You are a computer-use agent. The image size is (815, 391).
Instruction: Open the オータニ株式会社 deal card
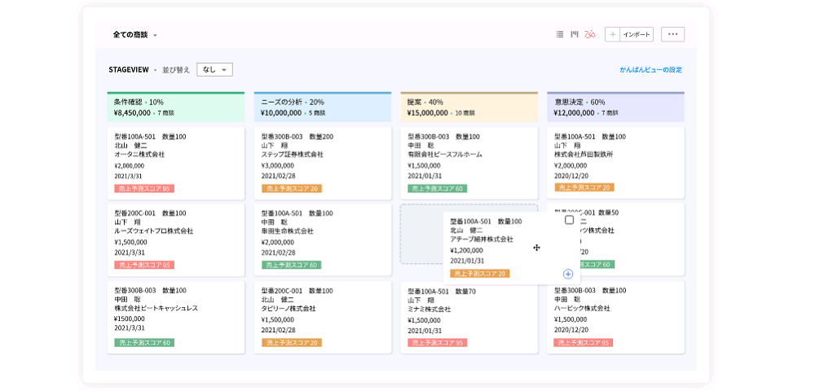tap(176, 163)
